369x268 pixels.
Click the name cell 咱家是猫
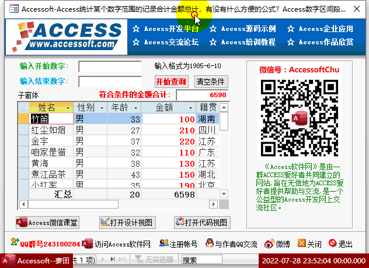pyautogui.click(x=51, y=152)
